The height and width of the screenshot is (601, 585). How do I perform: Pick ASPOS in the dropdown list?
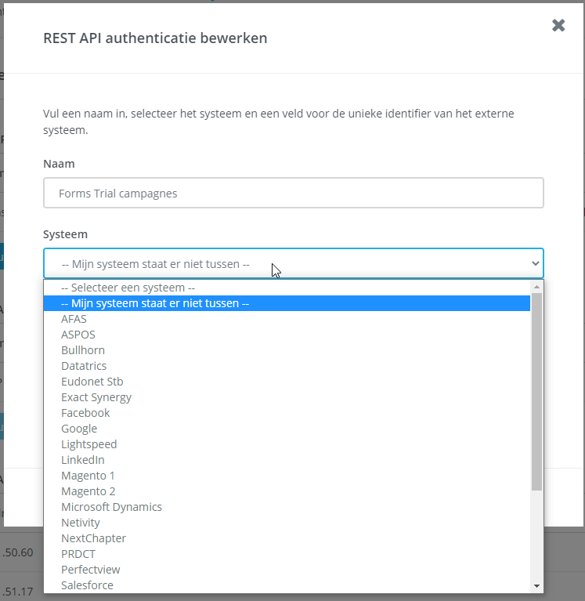[x=78, y=335]
